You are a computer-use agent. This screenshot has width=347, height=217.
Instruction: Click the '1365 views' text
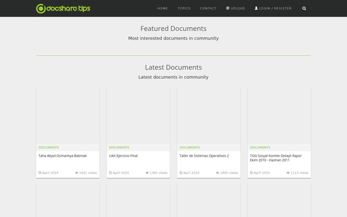point(159,173)
